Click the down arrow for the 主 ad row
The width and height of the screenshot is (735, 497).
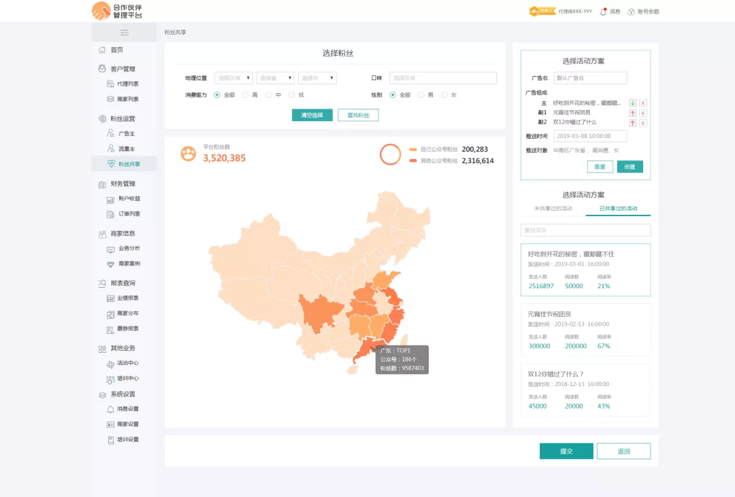tap(632, 103)
